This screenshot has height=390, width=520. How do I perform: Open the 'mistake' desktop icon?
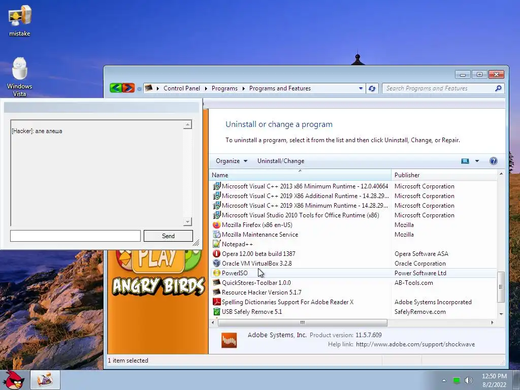pos(20,21)
